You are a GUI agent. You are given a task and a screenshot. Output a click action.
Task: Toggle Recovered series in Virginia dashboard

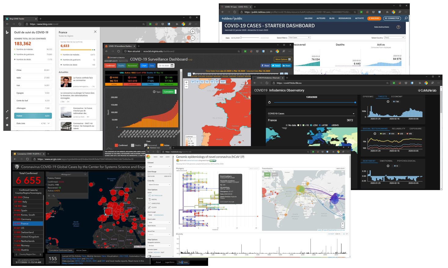coord(132,66)
